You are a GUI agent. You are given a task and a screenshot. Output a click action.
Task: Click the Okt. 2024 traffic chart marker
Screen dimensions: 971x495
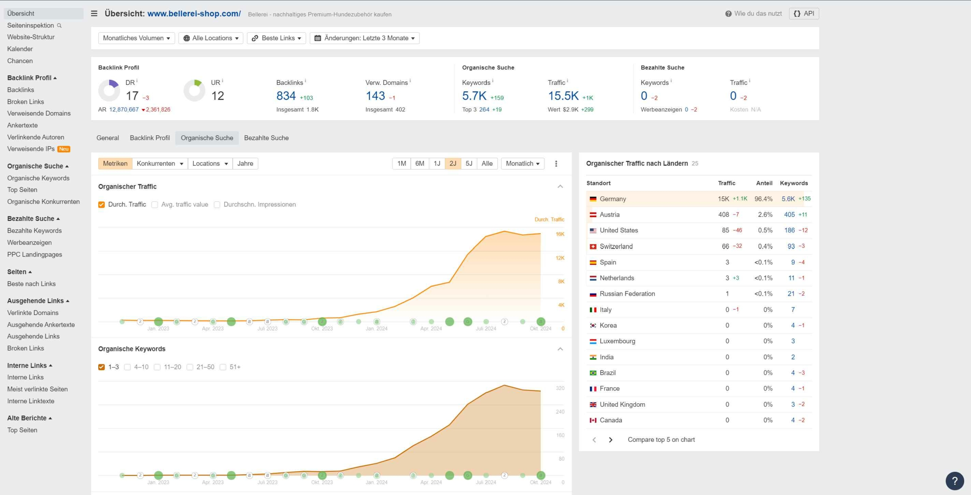[x=541, y=322]
